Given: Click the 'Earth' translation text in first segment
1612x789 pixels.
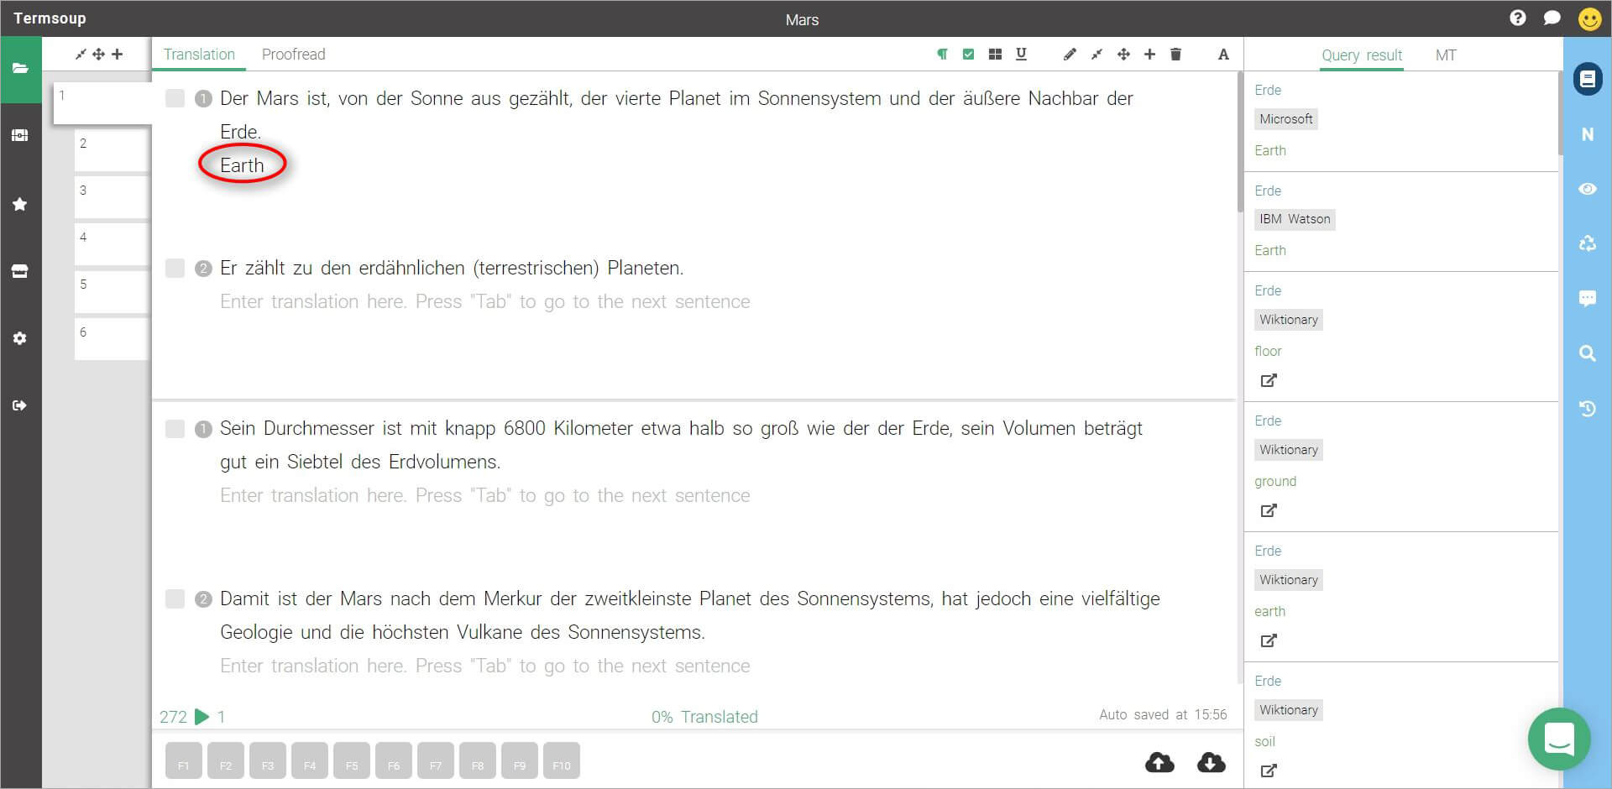Looking at the screenshot, I should (x=242, y=165).
